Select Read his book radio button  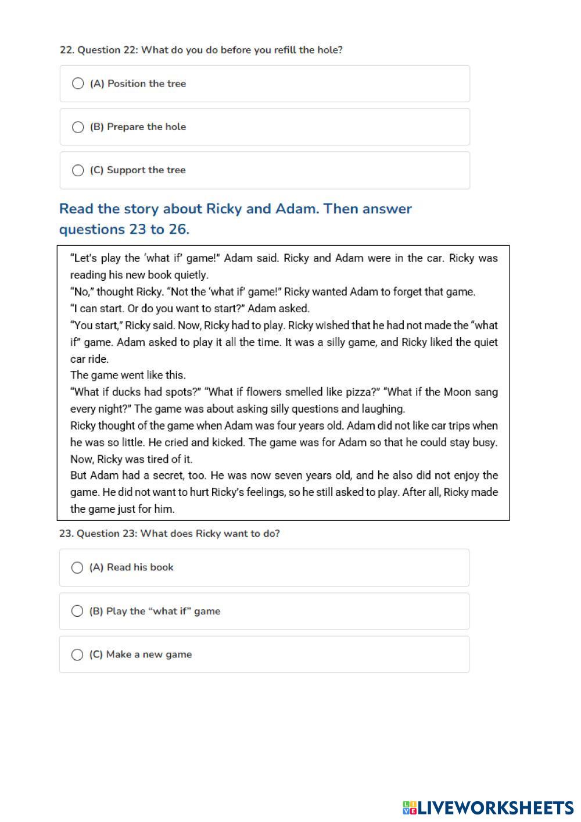[77, 567]
